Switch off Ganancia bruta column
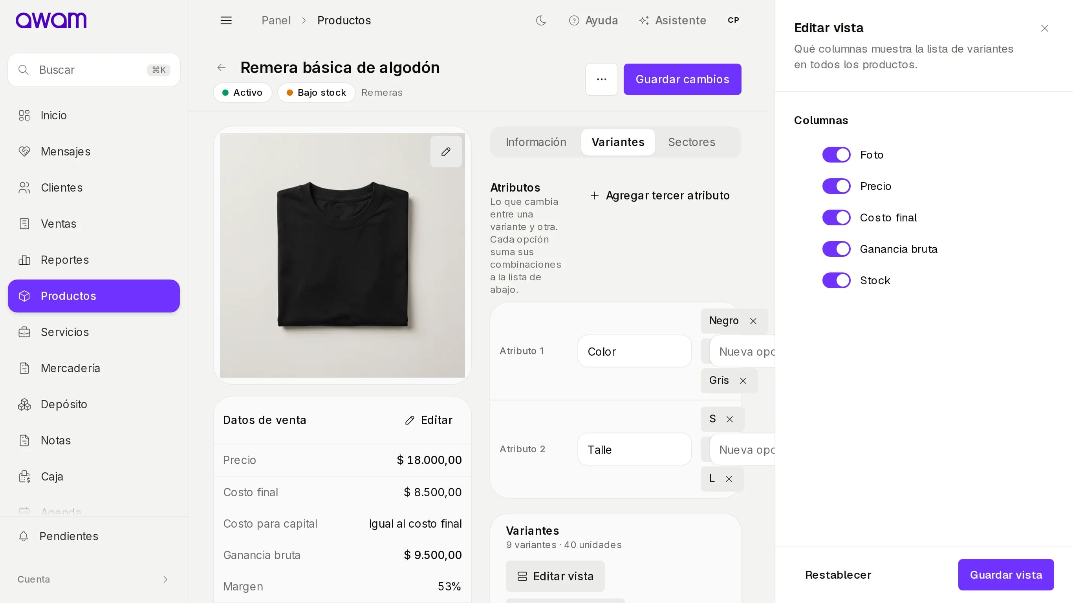This screenshot has height=603, width=1073. pyautogui.click(x=836, y=249)
